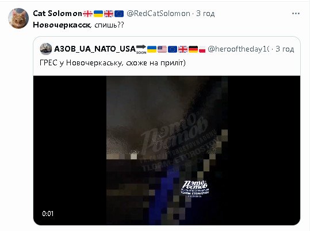Screen dimensions: 310x231
Task: Open the АЗОВ_UA_NATO_USA quoted author name
Action: point(95,49)
